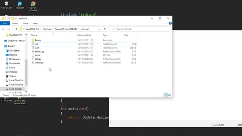The height and width of the screenshot is (136, 242).
Task: Click revhwid breadcrumb segment
Action: 85,29
